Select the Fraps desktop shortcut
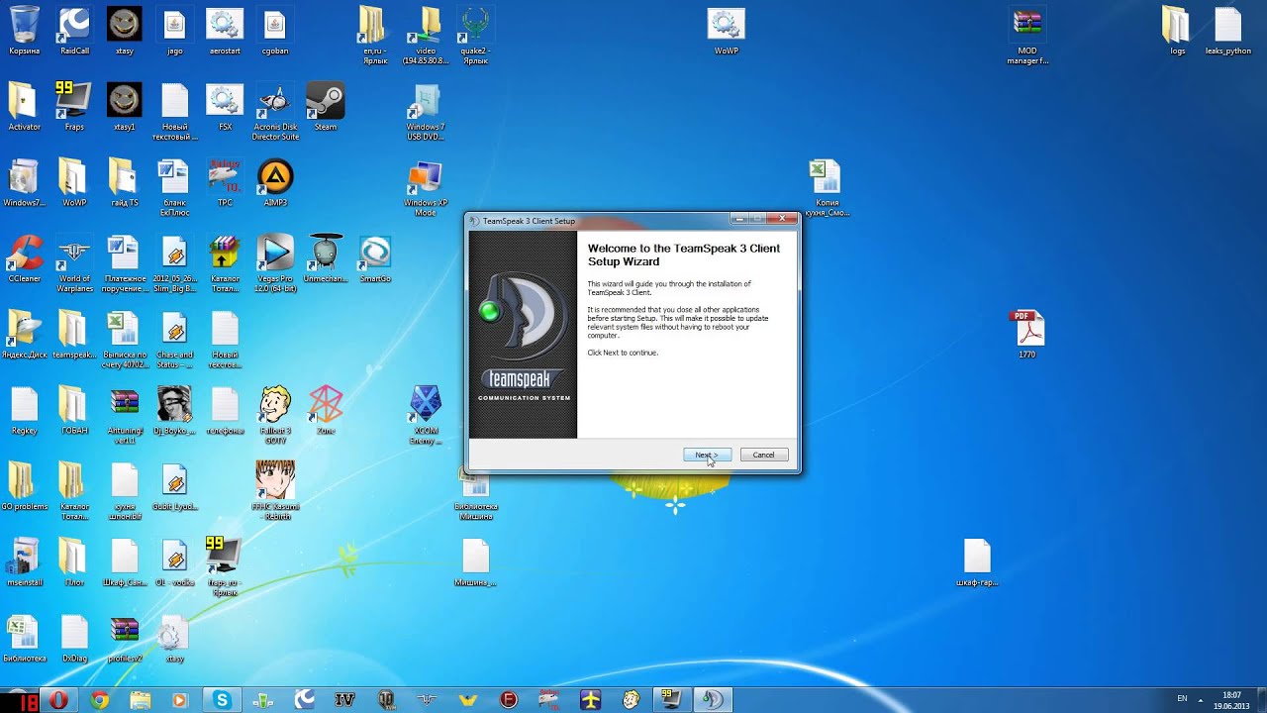Screen dimensions: 1267x713 click(x=74, y=107)
